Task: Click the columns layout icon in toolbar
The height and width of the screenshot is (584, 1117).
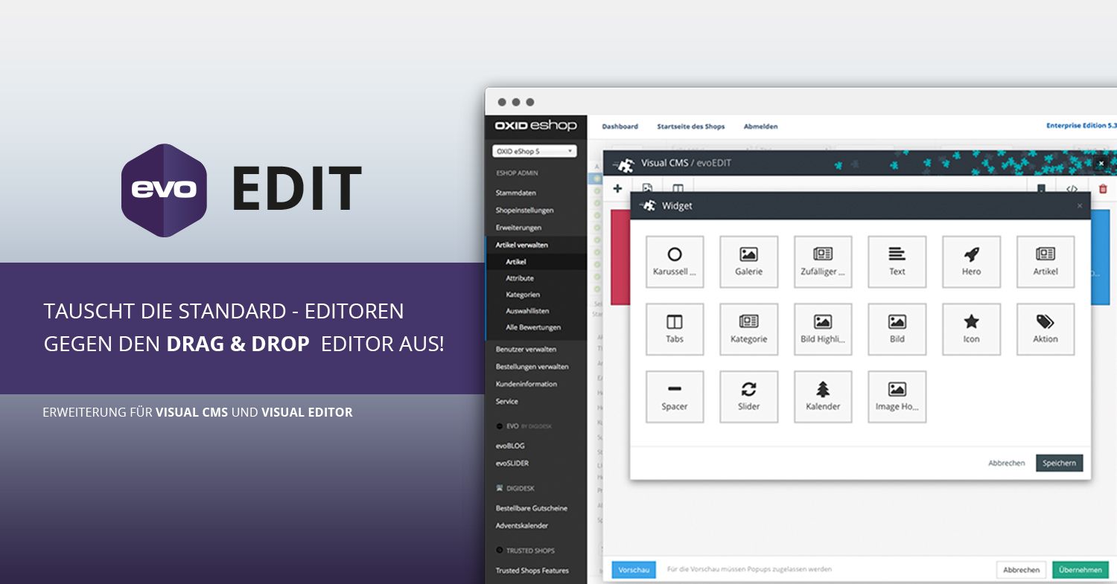Action: tap(678, 189)
